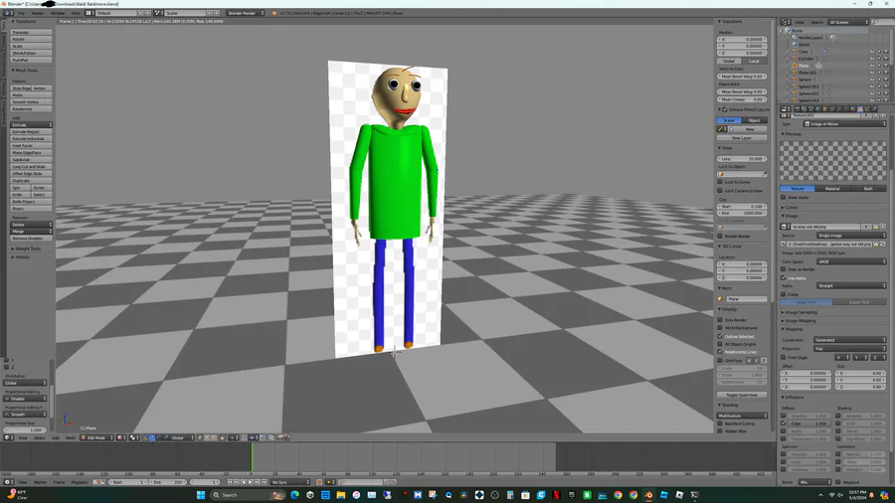The width and height of the screenshot is (895, 503).
Task: Open the Select menu in viewport header
Action: point(40,437)
